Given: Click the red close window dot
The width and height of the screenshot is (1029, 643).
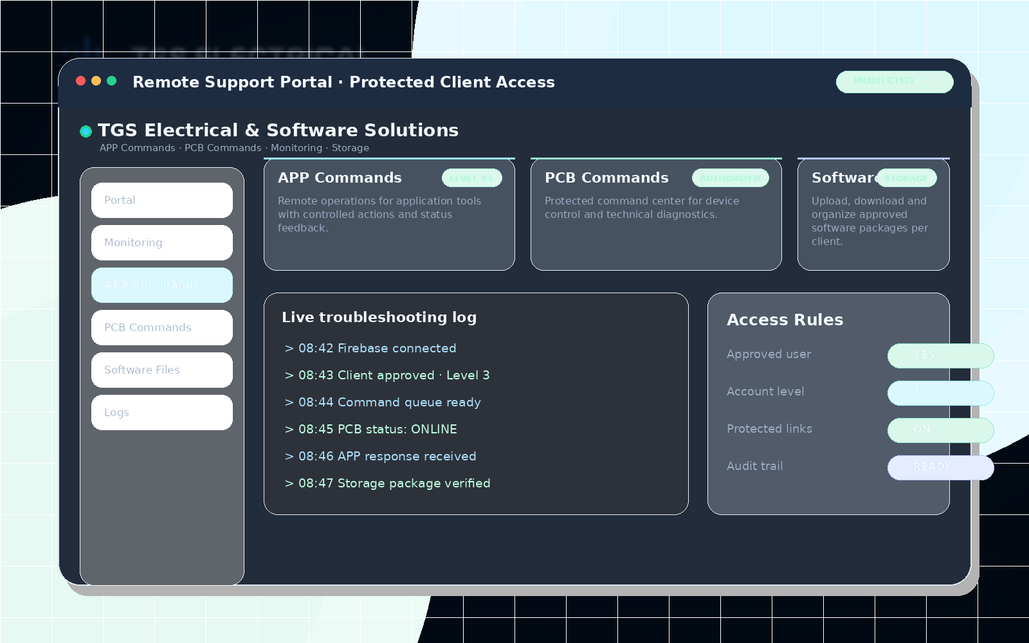Looking at the screenshot, I should click(x=80, y=80).
